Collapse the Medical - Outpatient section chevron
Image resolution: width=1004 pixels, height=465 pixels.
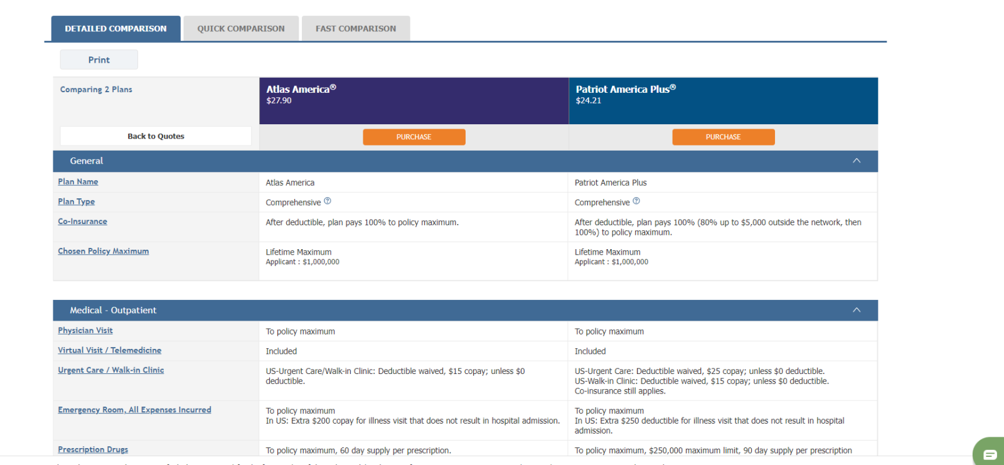tap(857, 310)
